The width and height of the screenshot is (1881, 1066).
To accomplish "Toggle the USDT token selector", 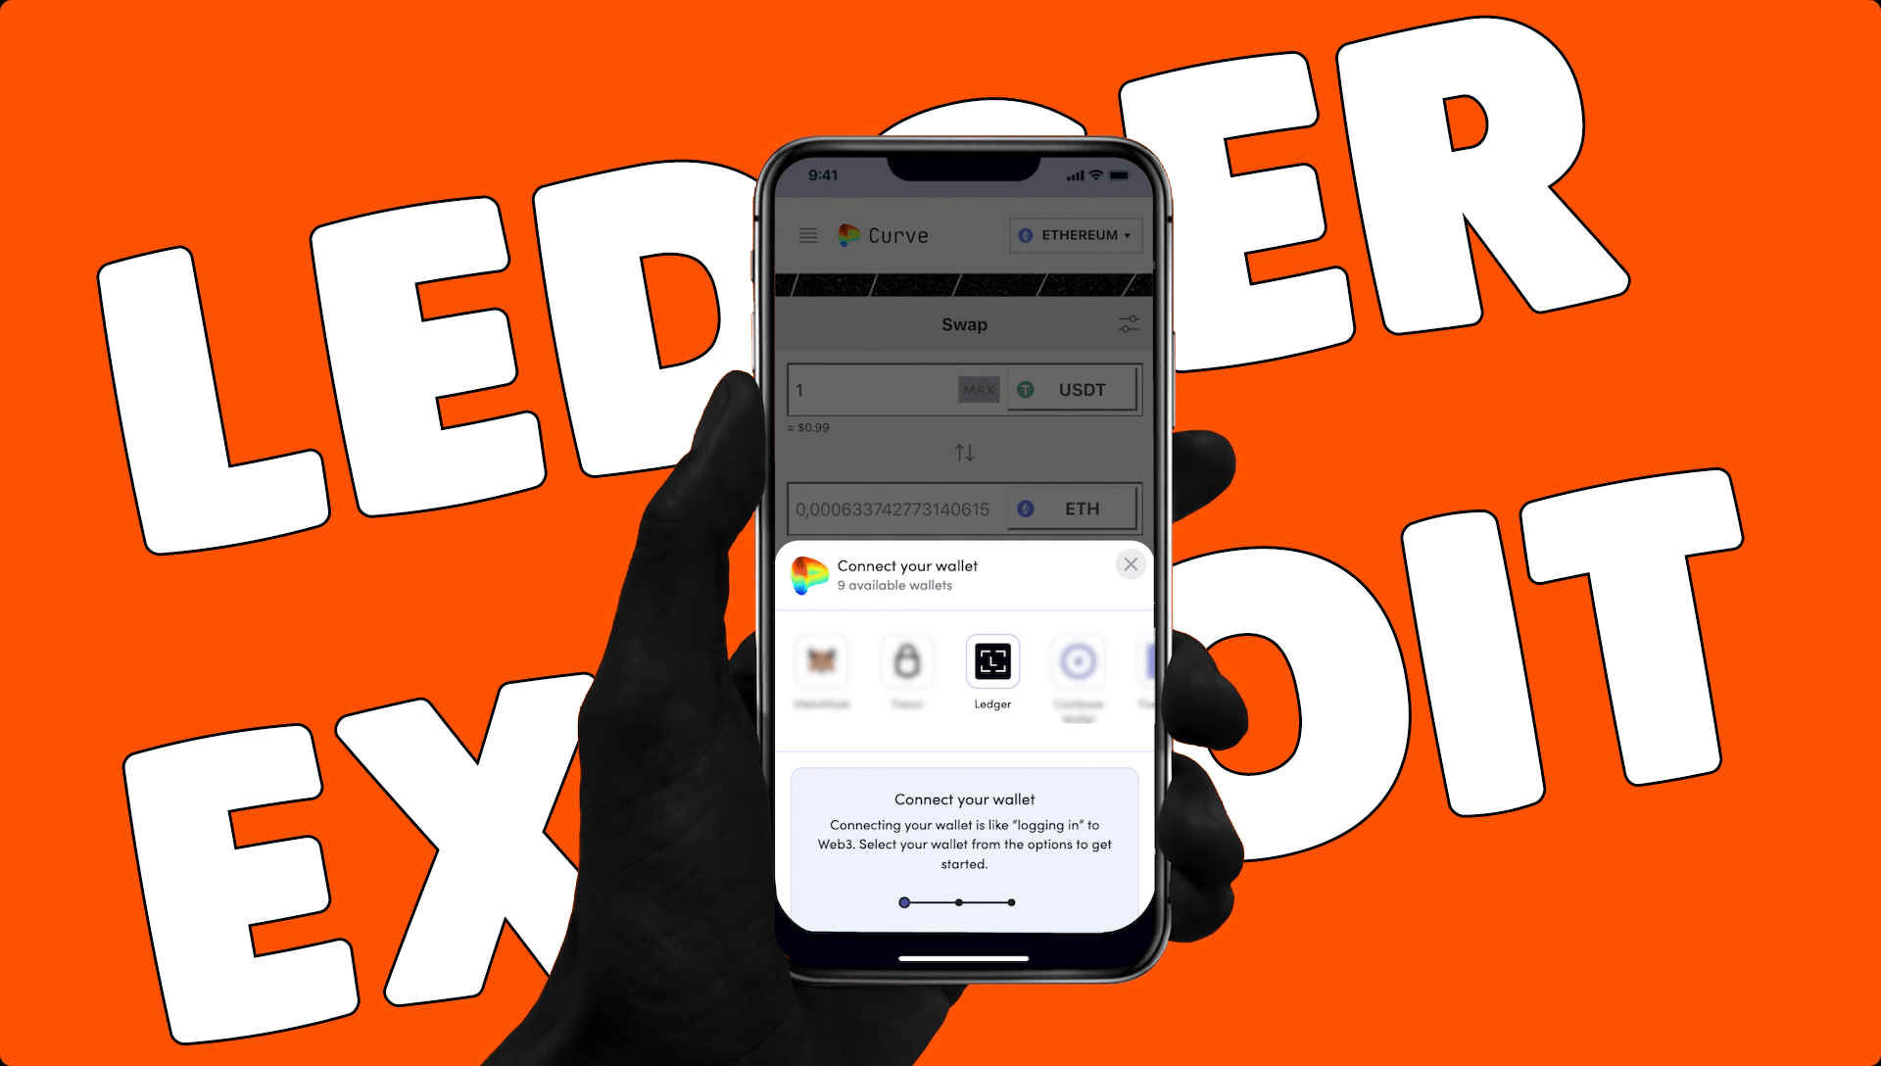I will [1074, 386].
